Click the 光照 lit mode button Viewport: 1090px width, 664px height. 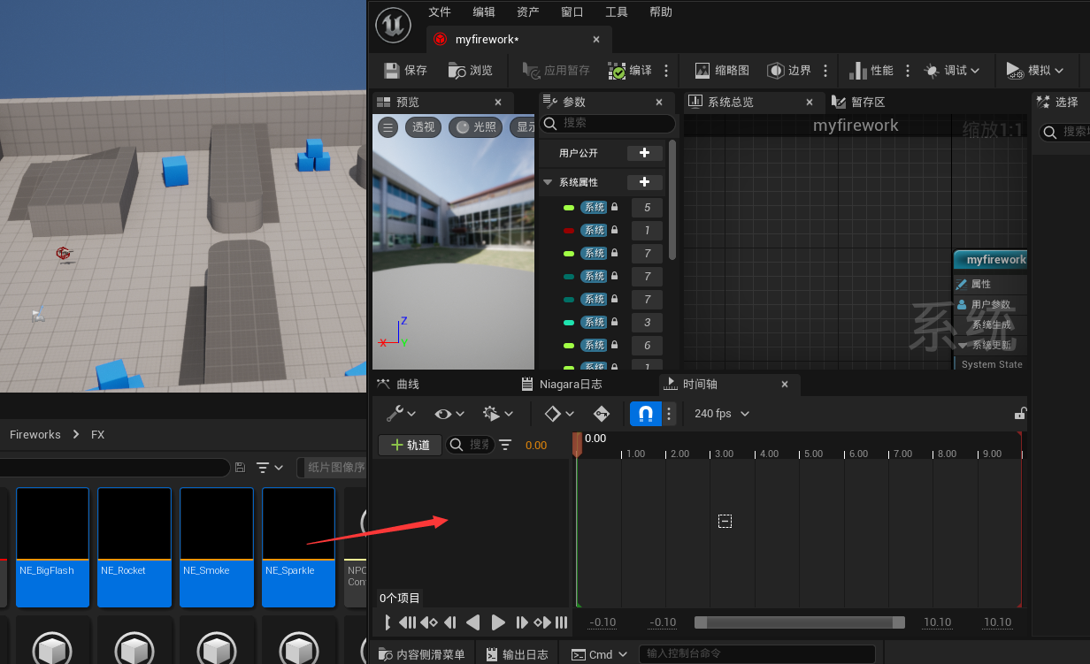pyautogui.click(x=475, y=126)
